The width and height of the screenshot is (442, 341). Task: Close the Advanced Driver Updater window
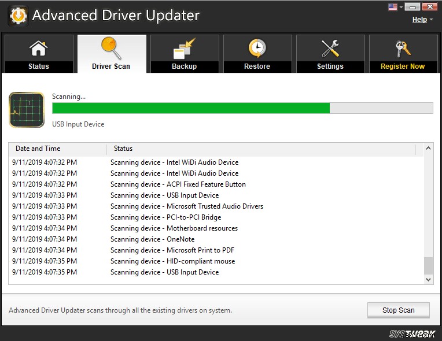(430, 7)
